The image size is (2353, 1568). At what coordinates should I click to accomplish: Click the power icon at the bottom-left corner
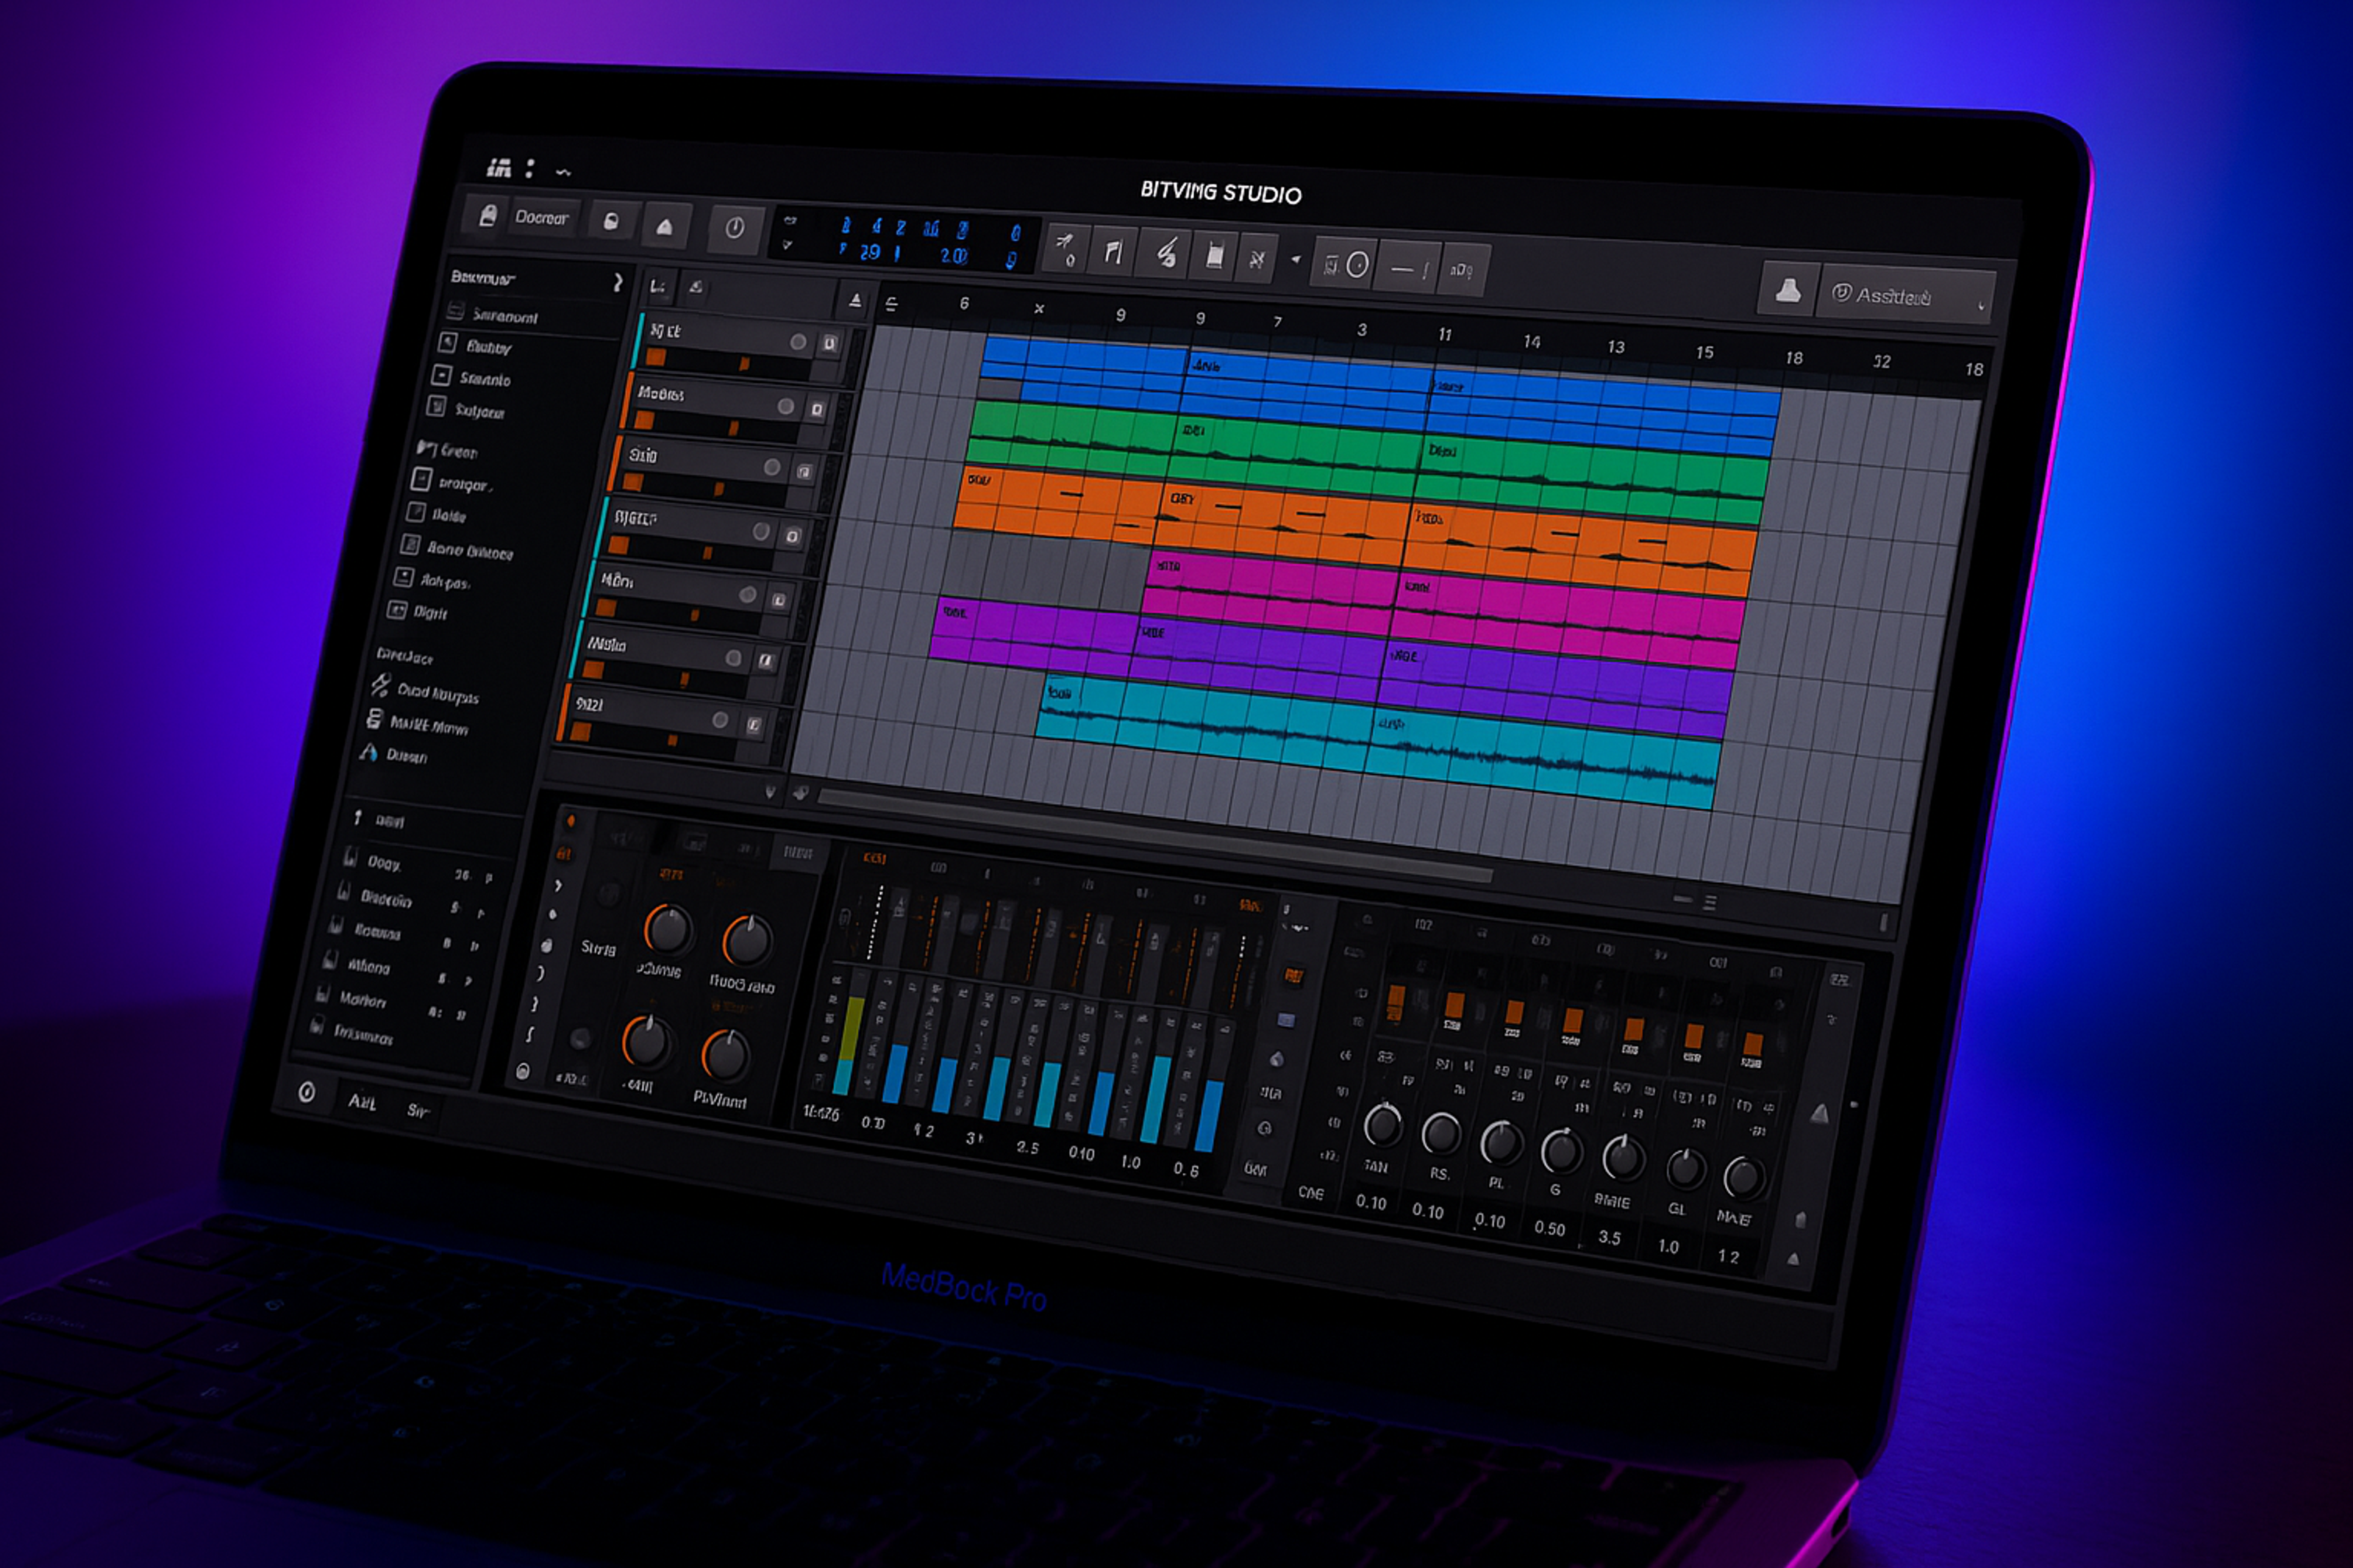307,1093
